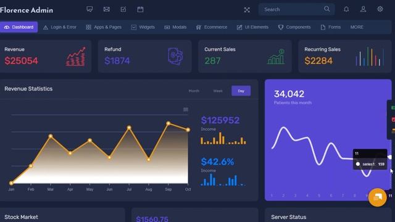
Task: Select the Day view button
Action: [x=241, y=91]
